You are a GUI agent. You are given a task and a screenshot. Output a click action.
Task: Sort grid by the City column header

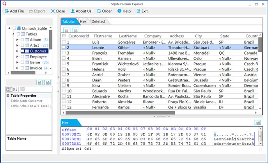click(x=198, y=36)
